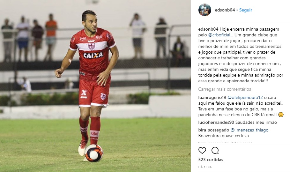
Task: Like the post with the heart icon
Action: click(x=202, y=150)
